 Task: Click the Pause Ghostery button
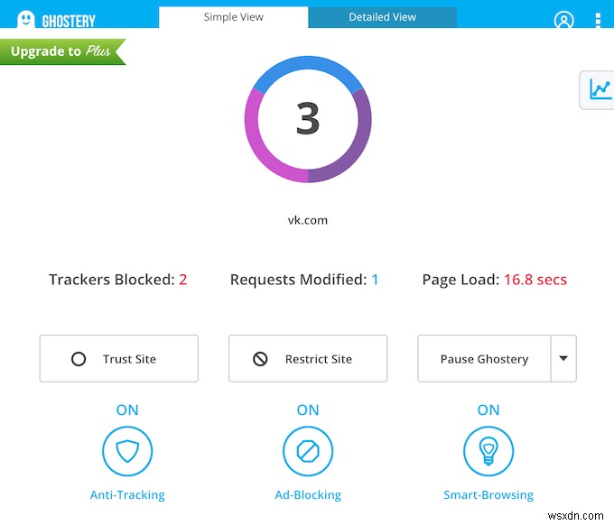point(484,358)
